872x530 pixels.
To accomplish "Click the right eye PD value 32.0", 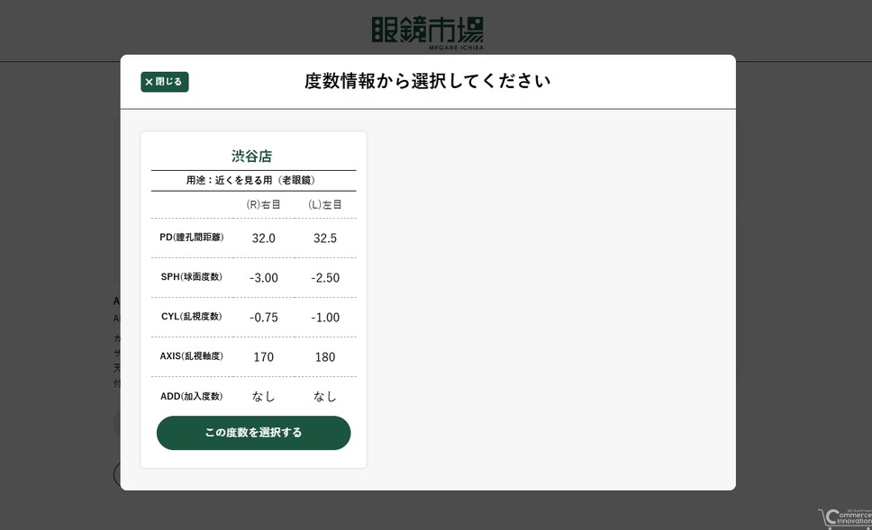I will [x=264, y=238].
